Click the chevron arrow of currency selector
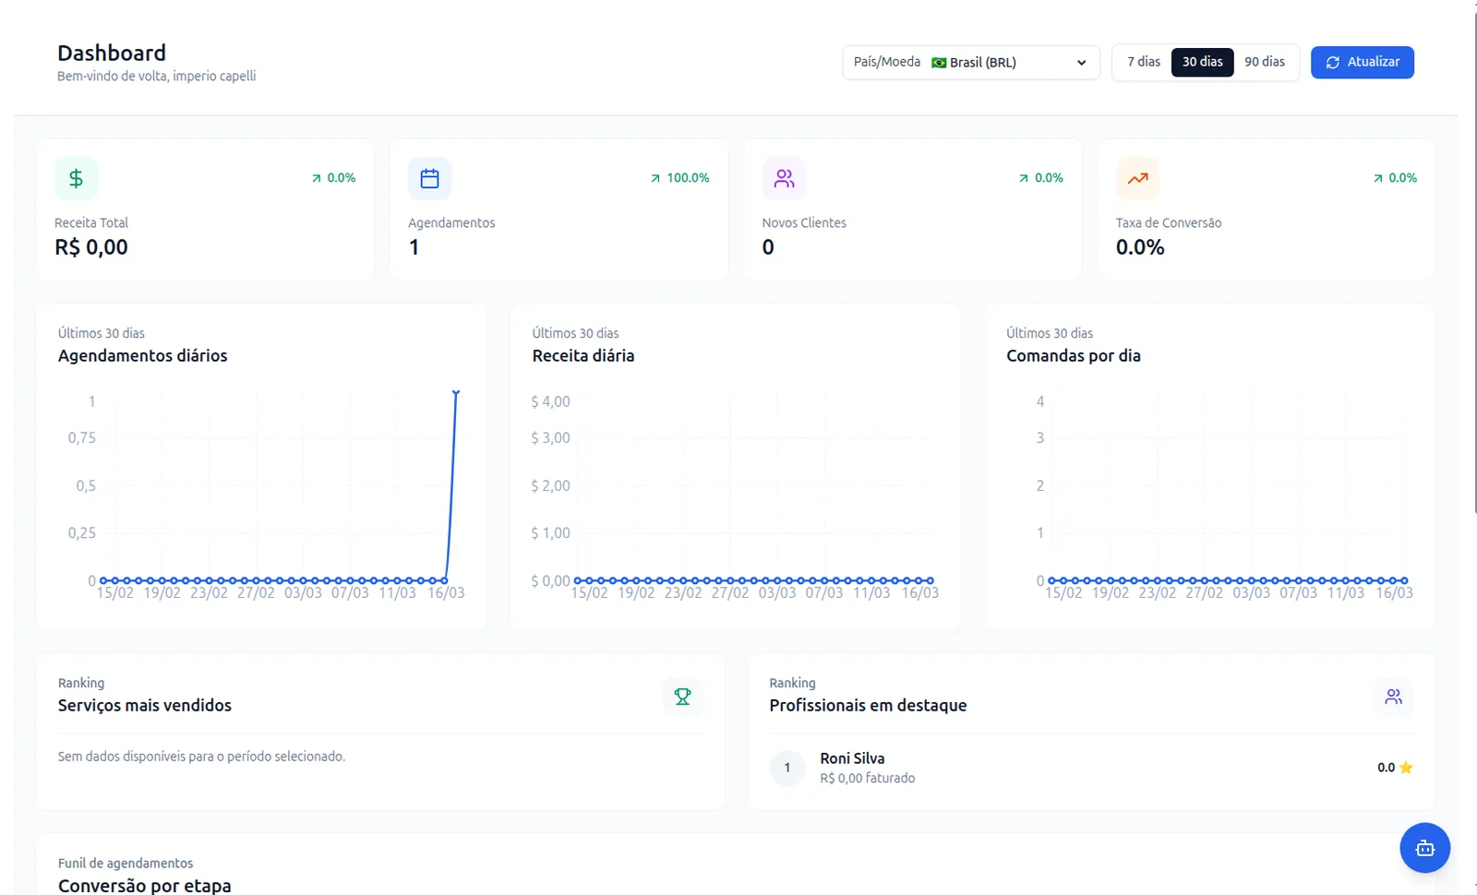 pyautogui.click(x=1081, y=63)
